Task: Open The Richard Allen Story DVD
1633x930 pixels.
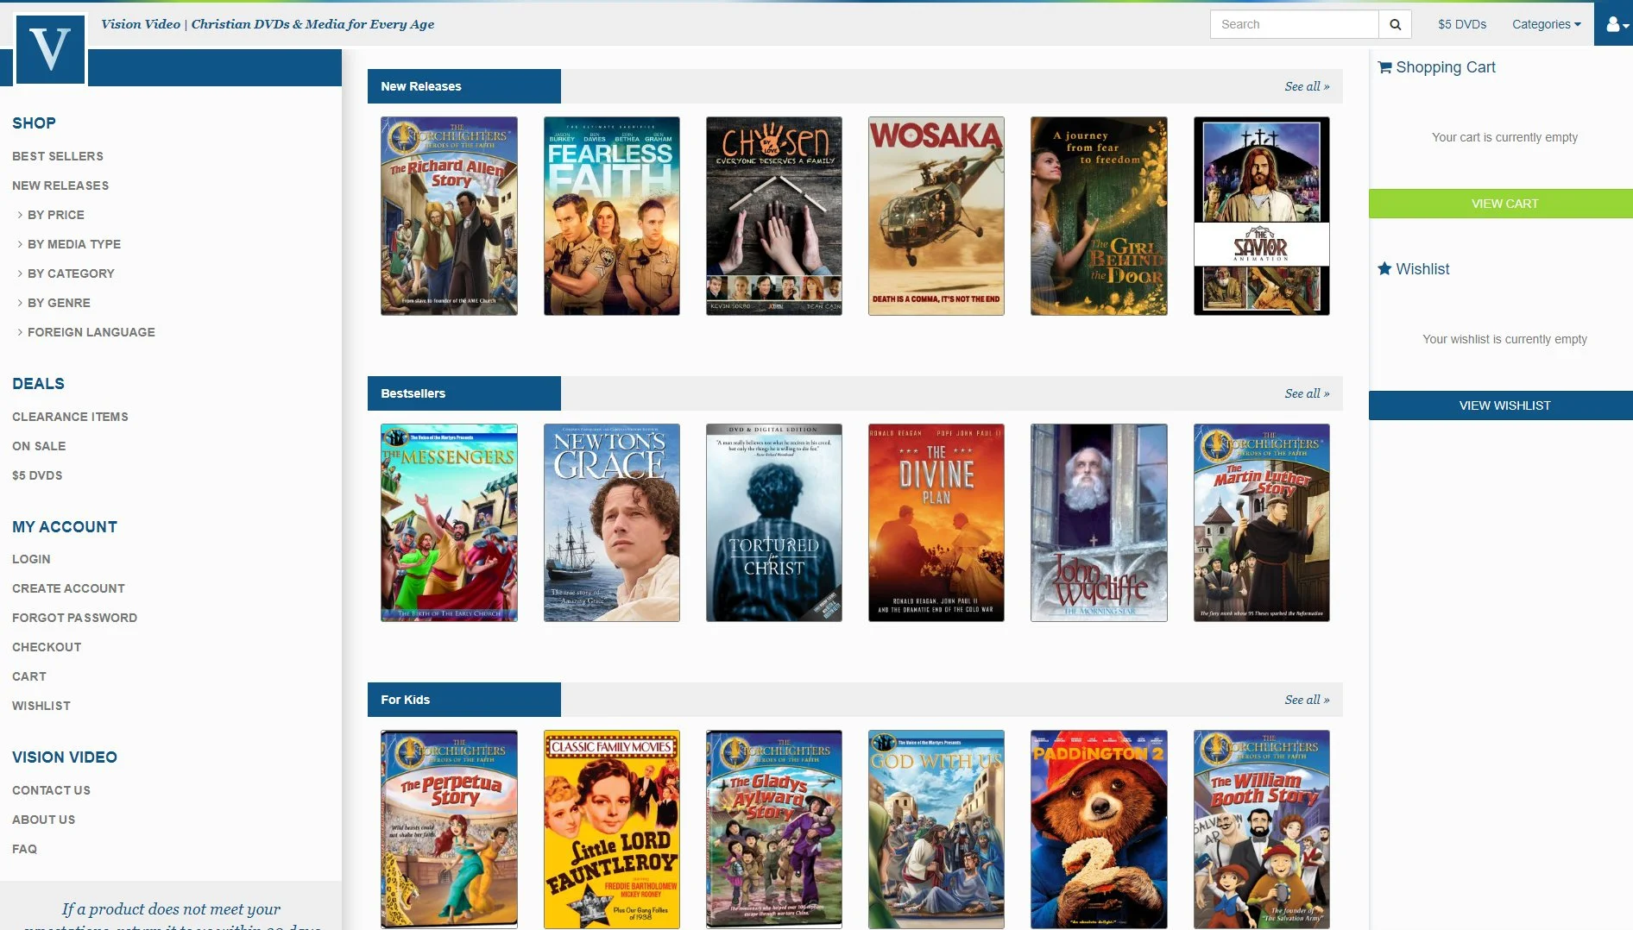Action: [x=449, y=216]
